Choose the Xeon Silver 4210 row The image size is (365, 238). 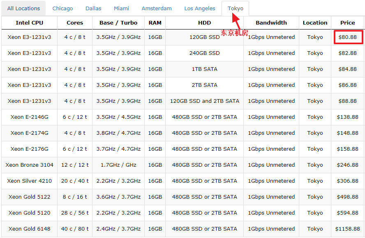(29, 181)
